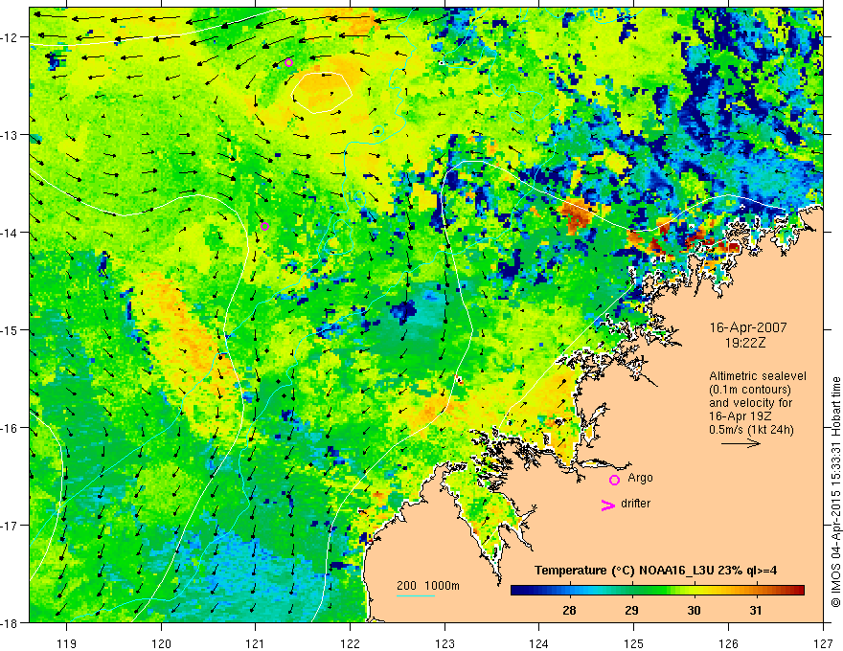Screen dimensions: 843x651
Task: Click the color bar label 30
Action: [x=695, y=610]
